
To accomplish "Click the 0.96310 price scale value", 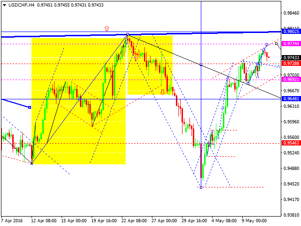I will [x=292, y=106].
